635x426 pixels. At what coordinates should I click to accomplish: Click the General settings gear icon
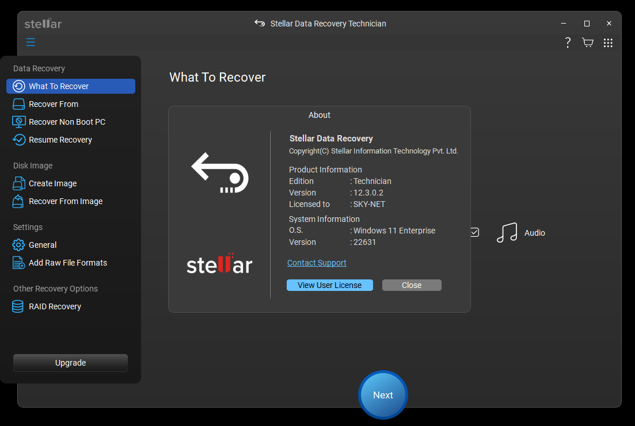point(18,245)
